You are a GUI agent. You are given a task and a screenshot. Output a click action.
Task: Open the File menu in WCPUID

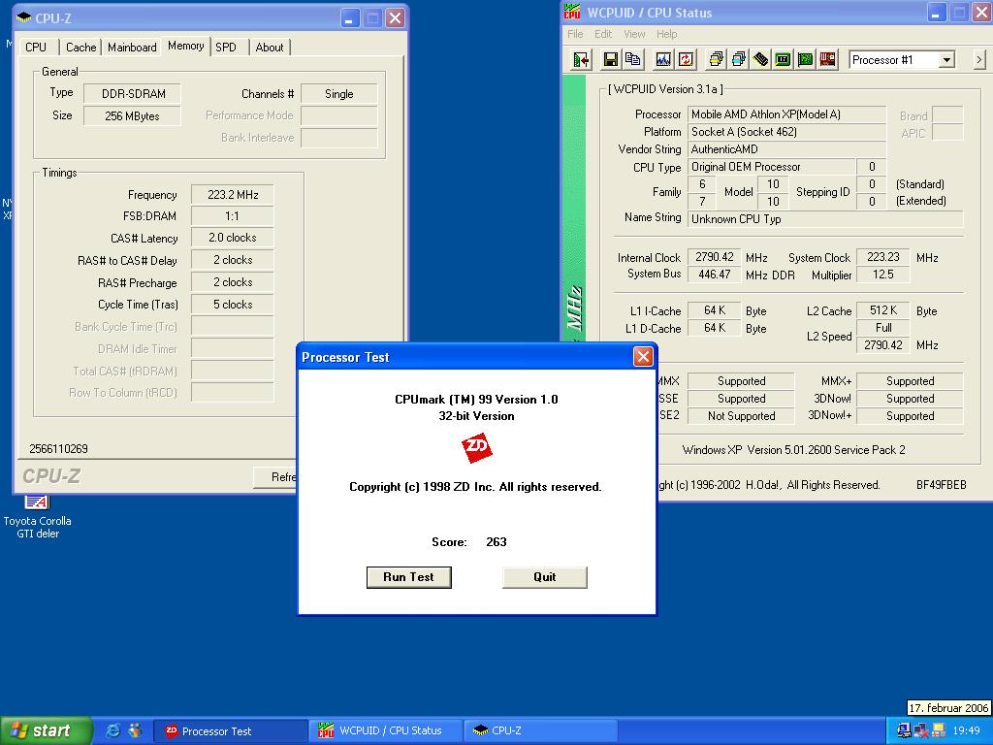575,34
